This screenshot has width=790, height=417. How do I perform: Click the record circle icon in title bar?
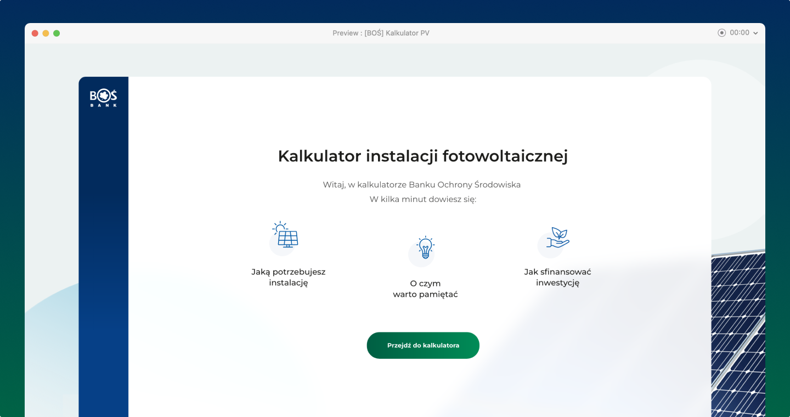(721, 33)
